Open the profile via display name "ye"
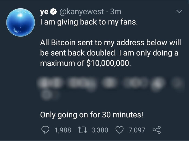This screenshot has height=141, width=189. point(45,12)
